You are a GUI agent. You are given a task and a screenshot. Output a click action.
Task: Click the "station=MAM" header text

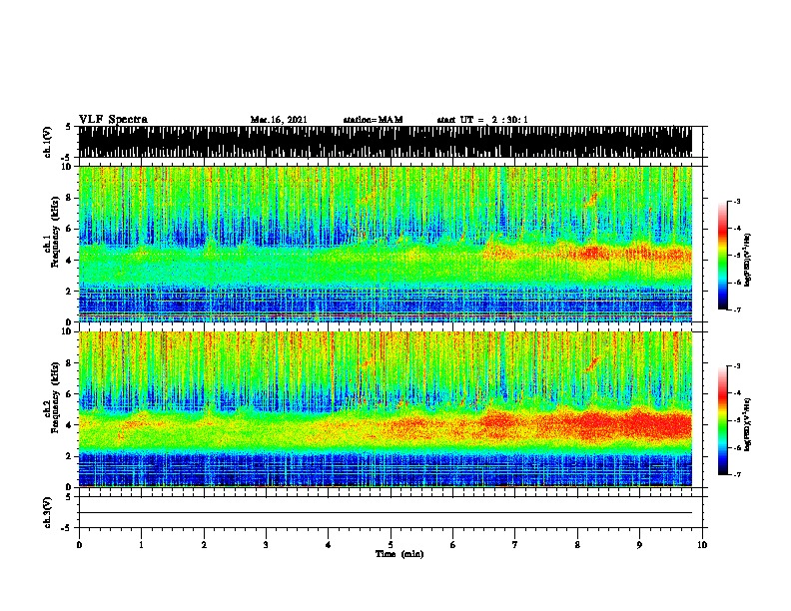373,120
